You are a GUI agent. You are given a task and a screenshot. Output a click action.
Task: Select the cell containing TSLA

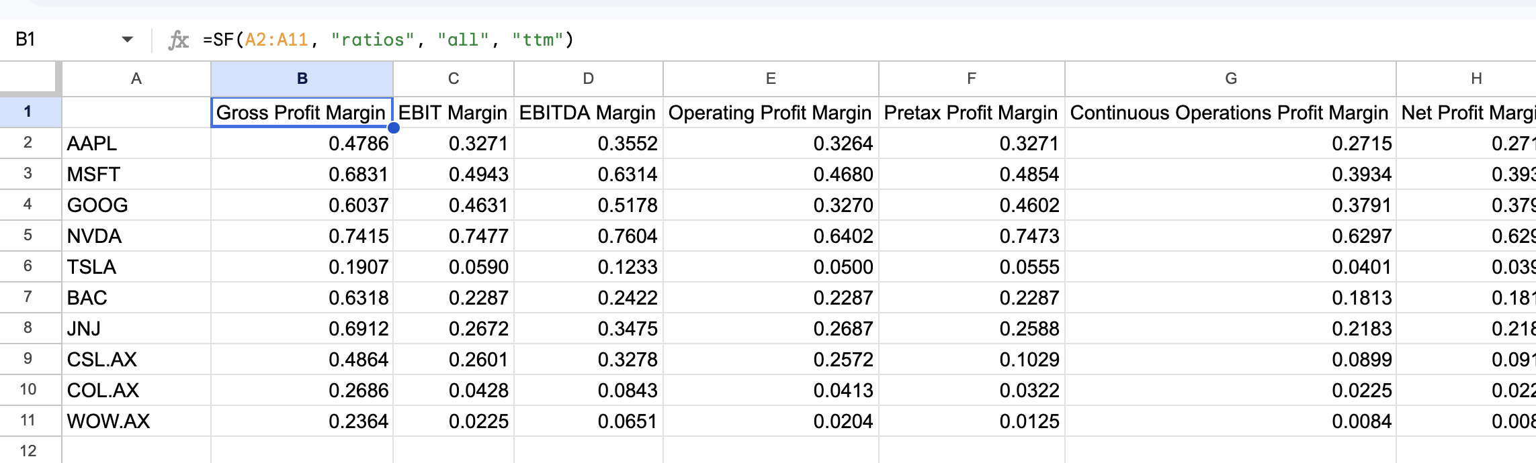click(x=136, y=266)
